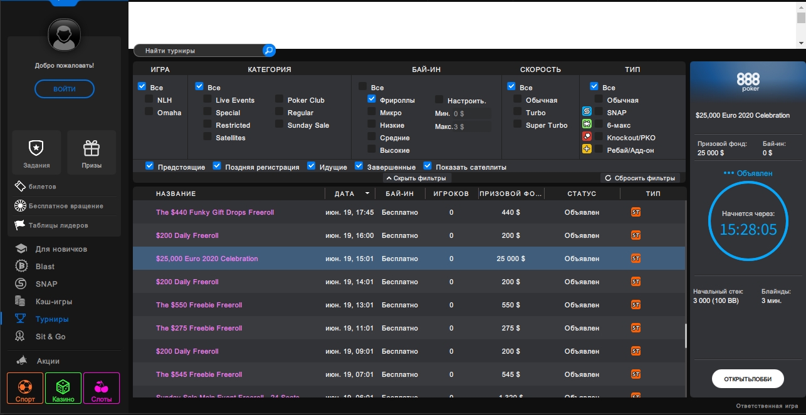Click the SNAP type icon in filters
The width and height of the screenshot is (806, 415).
click(587, 112)
